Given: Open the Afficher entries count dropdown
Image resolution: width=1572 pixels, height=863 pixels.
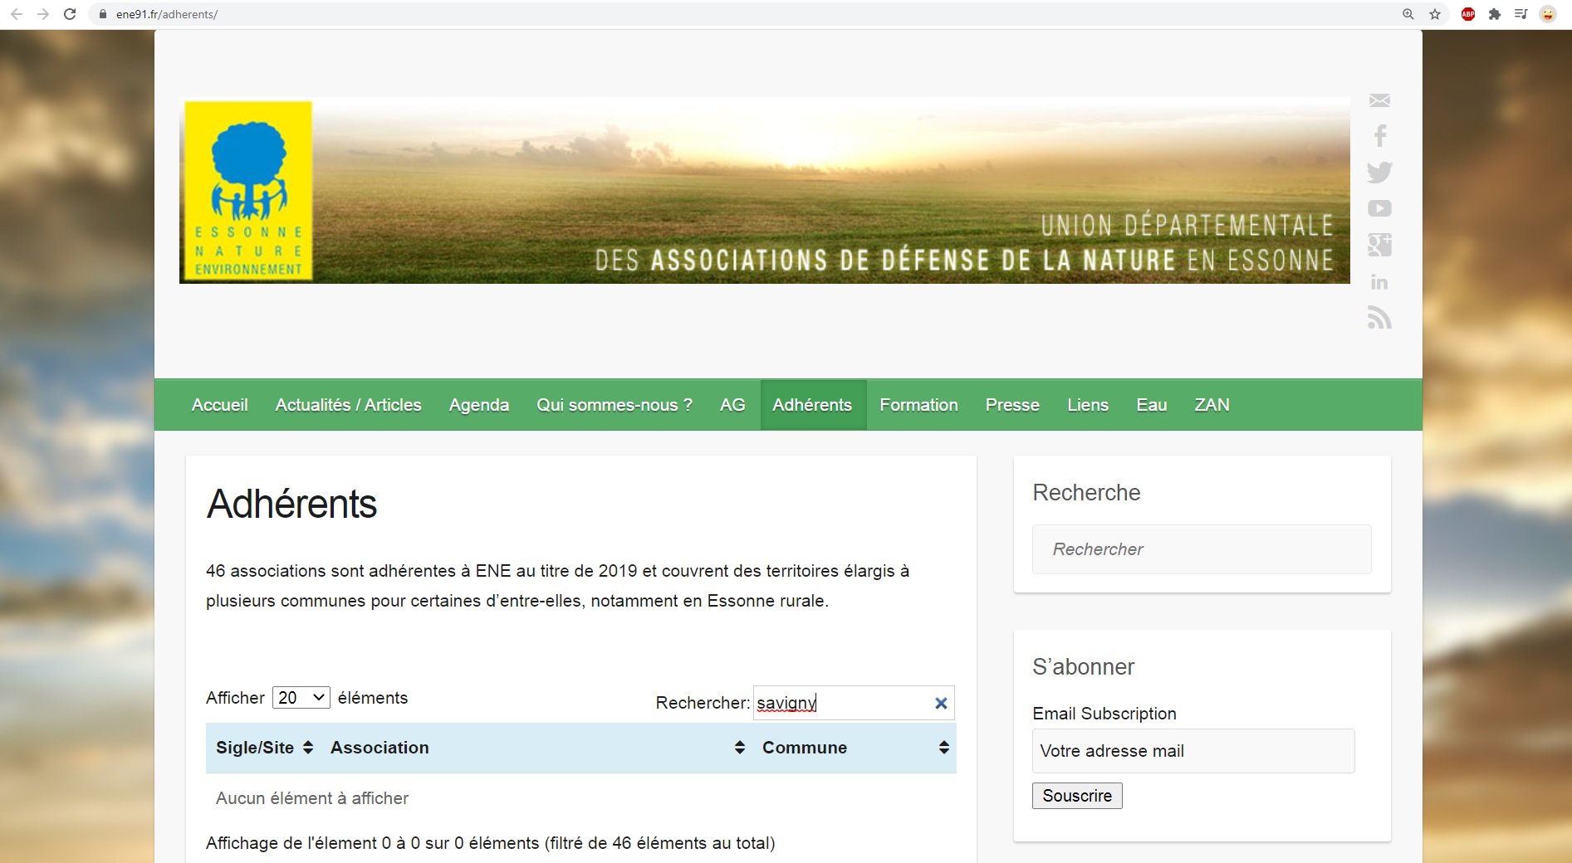Looking at the screenshot, I should 301,698.
